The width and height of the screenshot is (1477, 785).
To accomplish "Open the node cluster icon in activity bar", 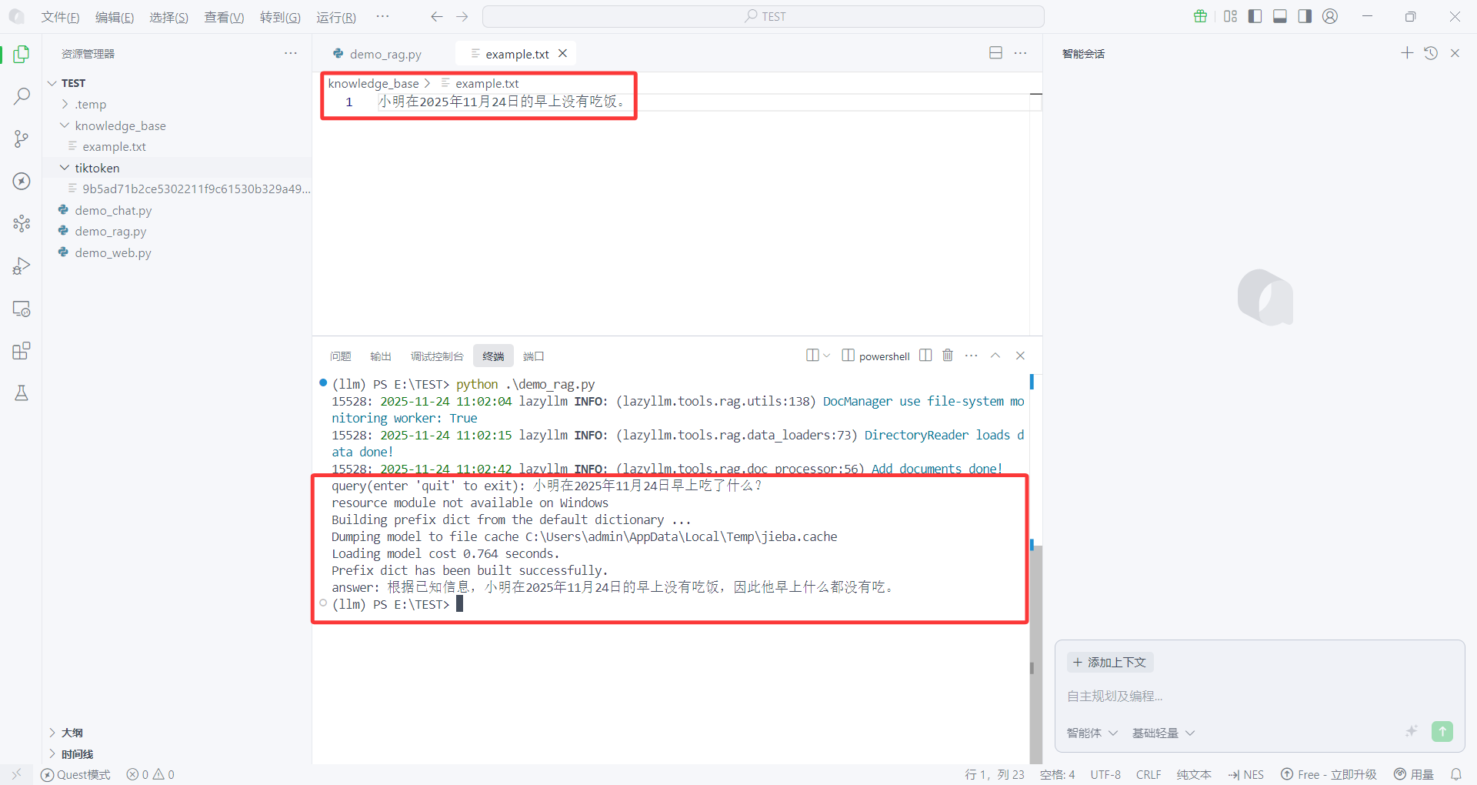I will 22,223.
